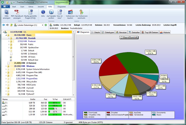
Task: Select System Volume Information row
Action: click(x=37, y=69)
